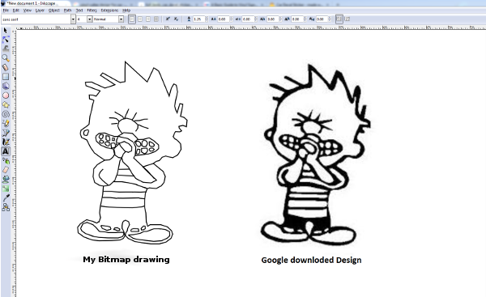Open the Filters menu

pos(92,11)
